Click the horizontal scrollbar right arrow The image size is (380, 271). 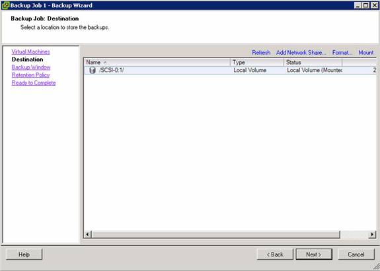tap(372, 234)
